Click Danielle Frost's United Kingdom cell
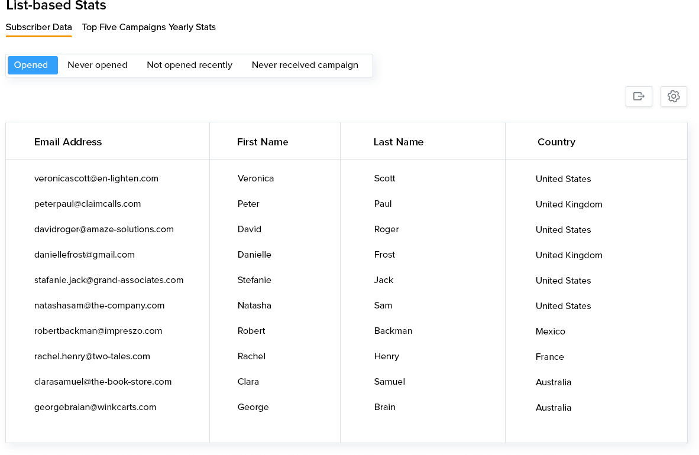Viewport: 699px width, 455px height. click(569, 255)
